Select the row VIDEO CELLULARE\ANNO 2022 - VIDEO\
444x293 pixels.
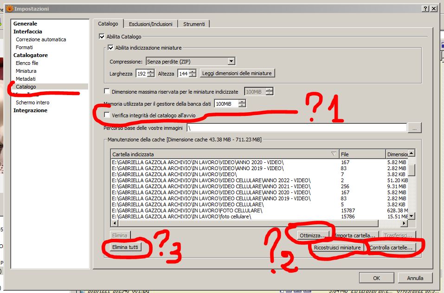[259, 180]
